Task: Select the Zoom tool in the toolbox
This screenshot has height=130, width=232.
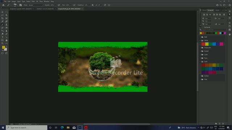Action: pos(3,43)
